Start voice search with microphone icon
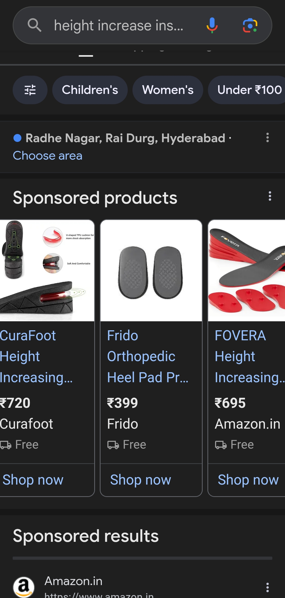 pyautogui.click(x=212, y=25)
